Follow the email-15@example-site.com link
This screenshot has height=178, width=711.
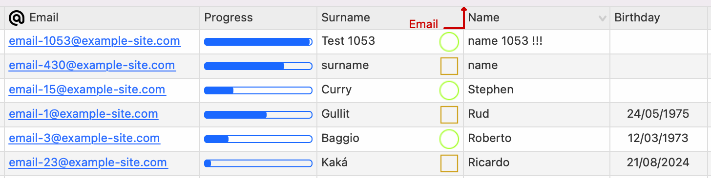87,90
